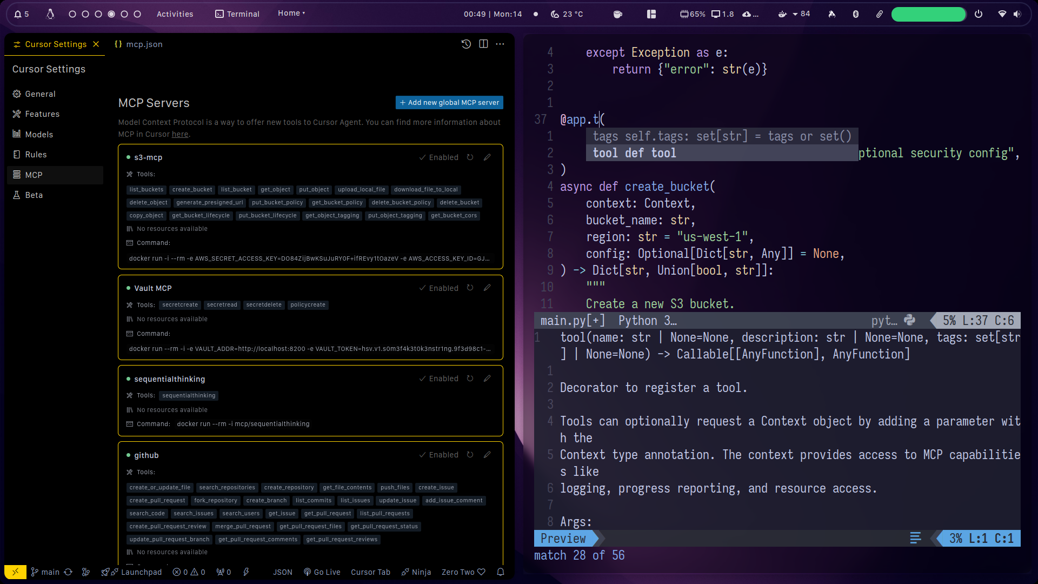
Task: Click Add new global MCP server button
Action: [x=449, y=103]
